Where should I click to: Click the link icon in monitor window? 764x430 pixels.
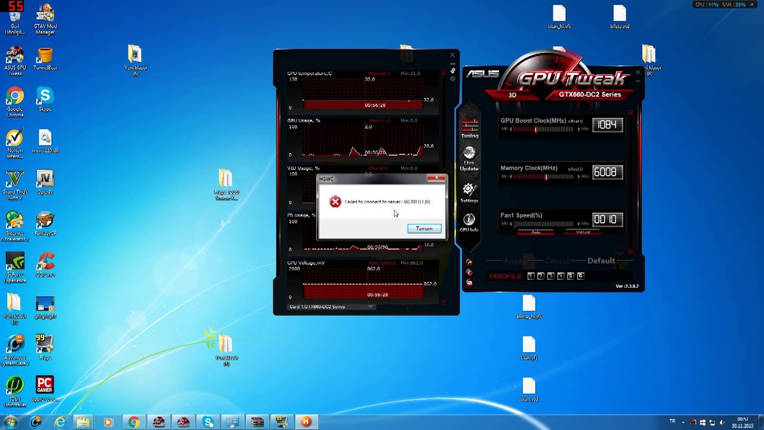(453, 70)
